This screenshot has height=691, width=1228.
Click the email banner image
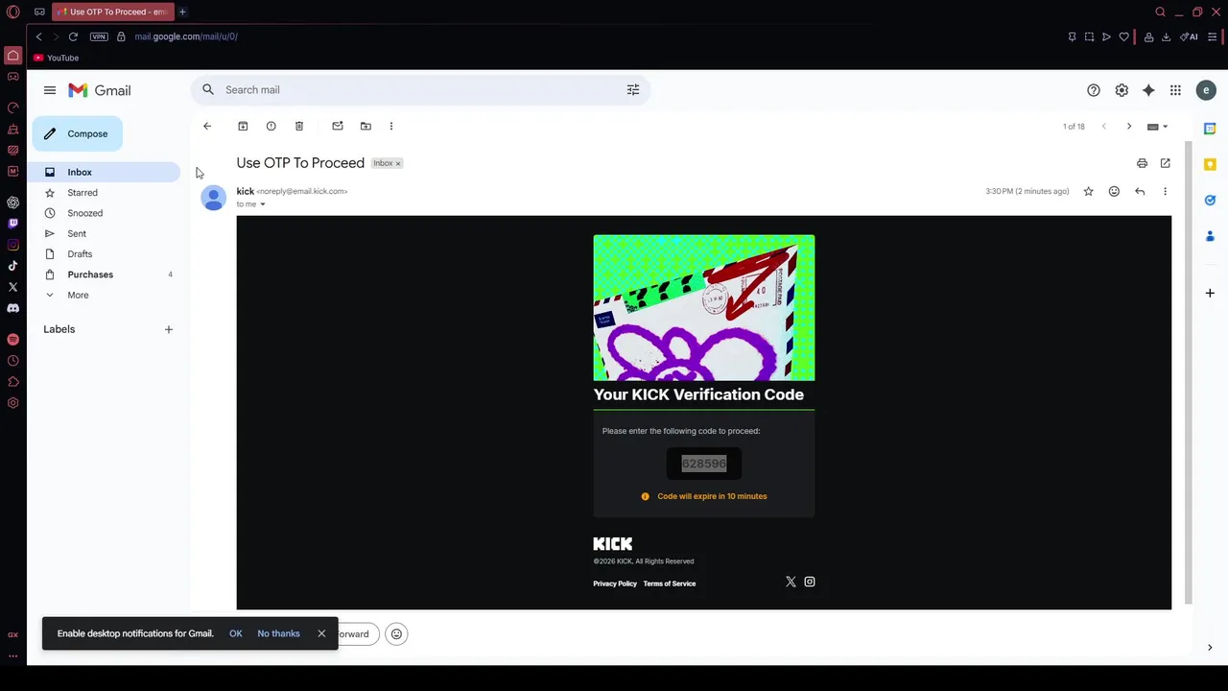click(704, 307)
